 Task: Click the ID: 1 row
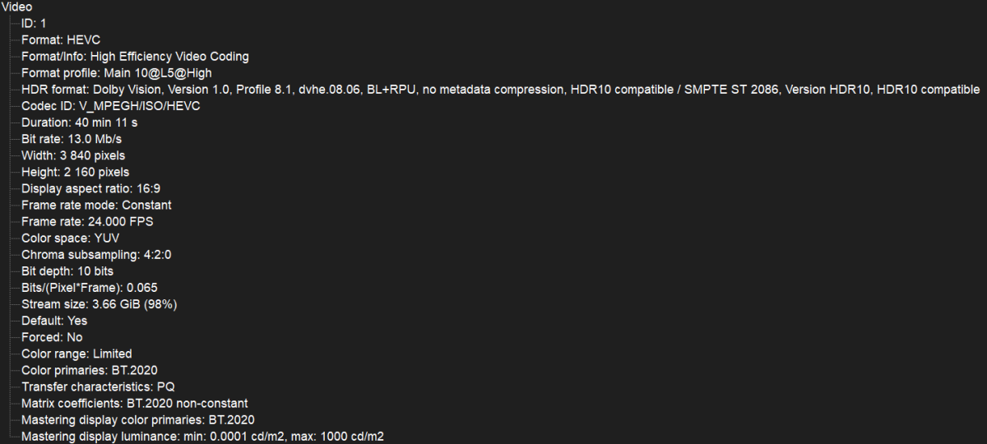point(34,23)
